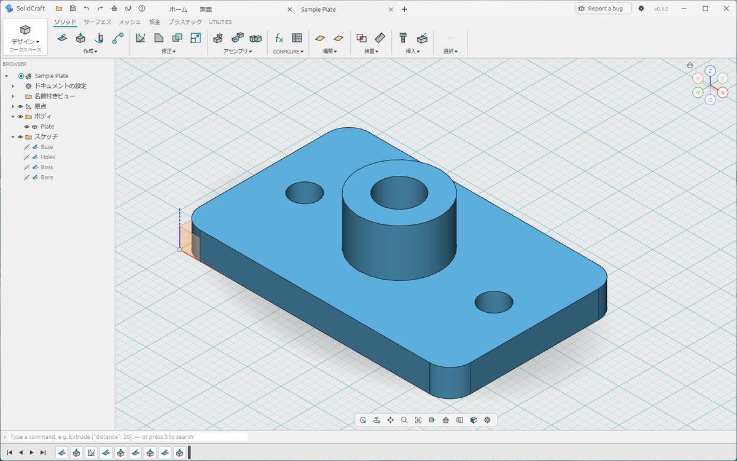
Task: Click the second construction plane icon in 構築
Action: pos(338,38)
